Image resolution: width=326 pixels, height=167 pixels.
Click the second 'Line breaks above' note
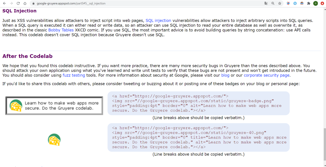pyautogui.click(x=199, y=154)
